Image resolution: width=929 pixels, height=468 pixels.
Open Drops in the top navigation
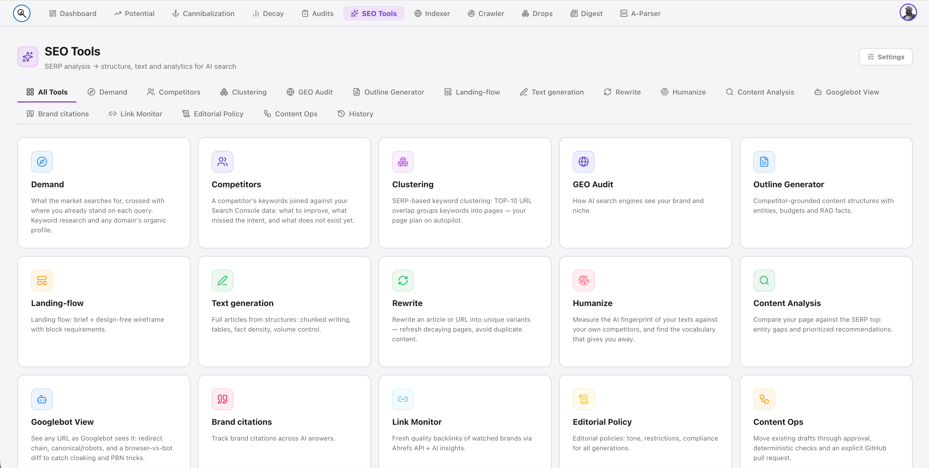pos(537,13)
